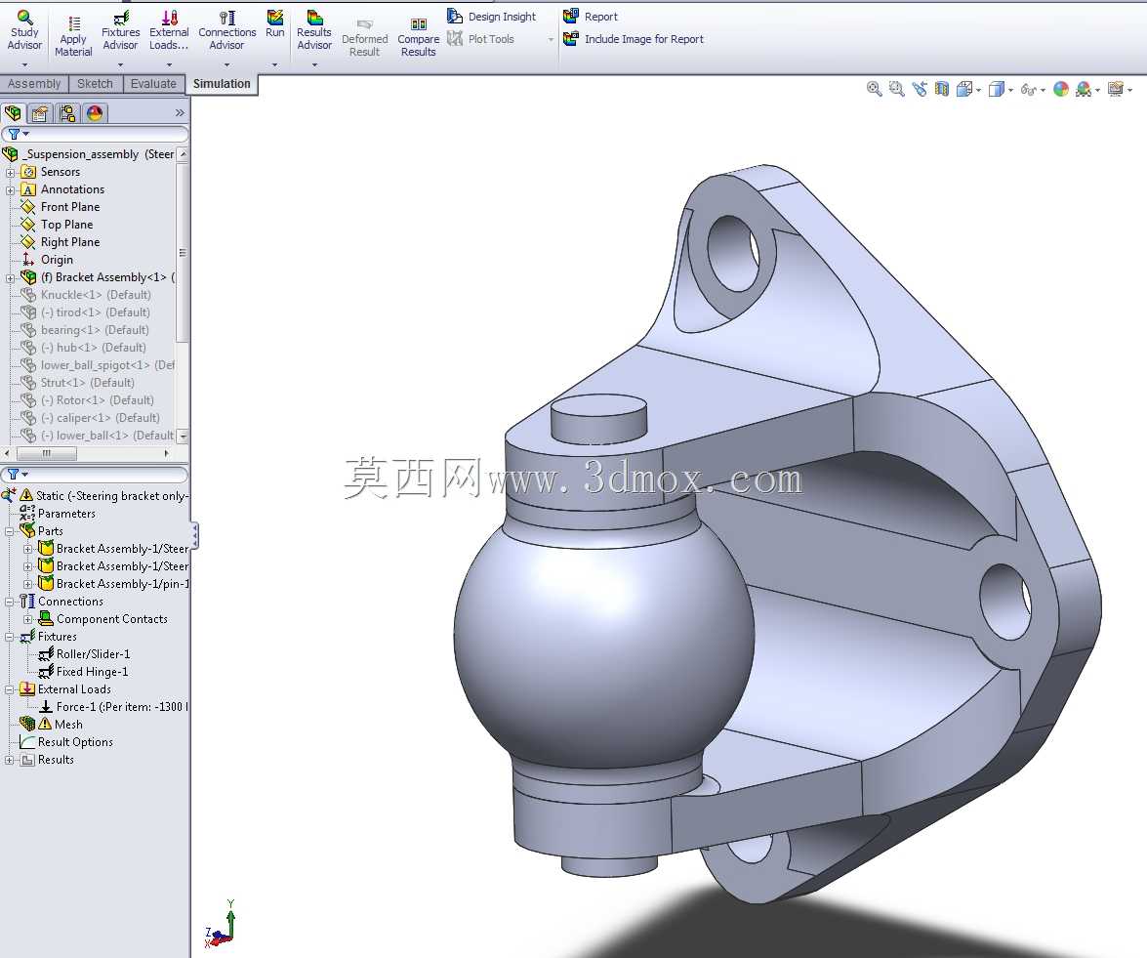Expand the Results folder
Screen dimensions: 1147x958
pos(10,761)
